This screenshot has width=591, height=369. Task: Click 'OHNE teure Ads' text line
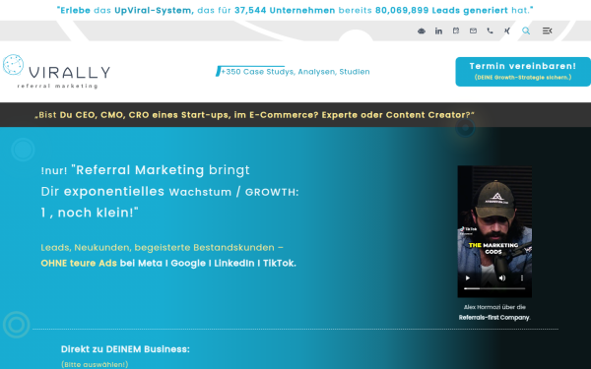(x=168, y=263)
